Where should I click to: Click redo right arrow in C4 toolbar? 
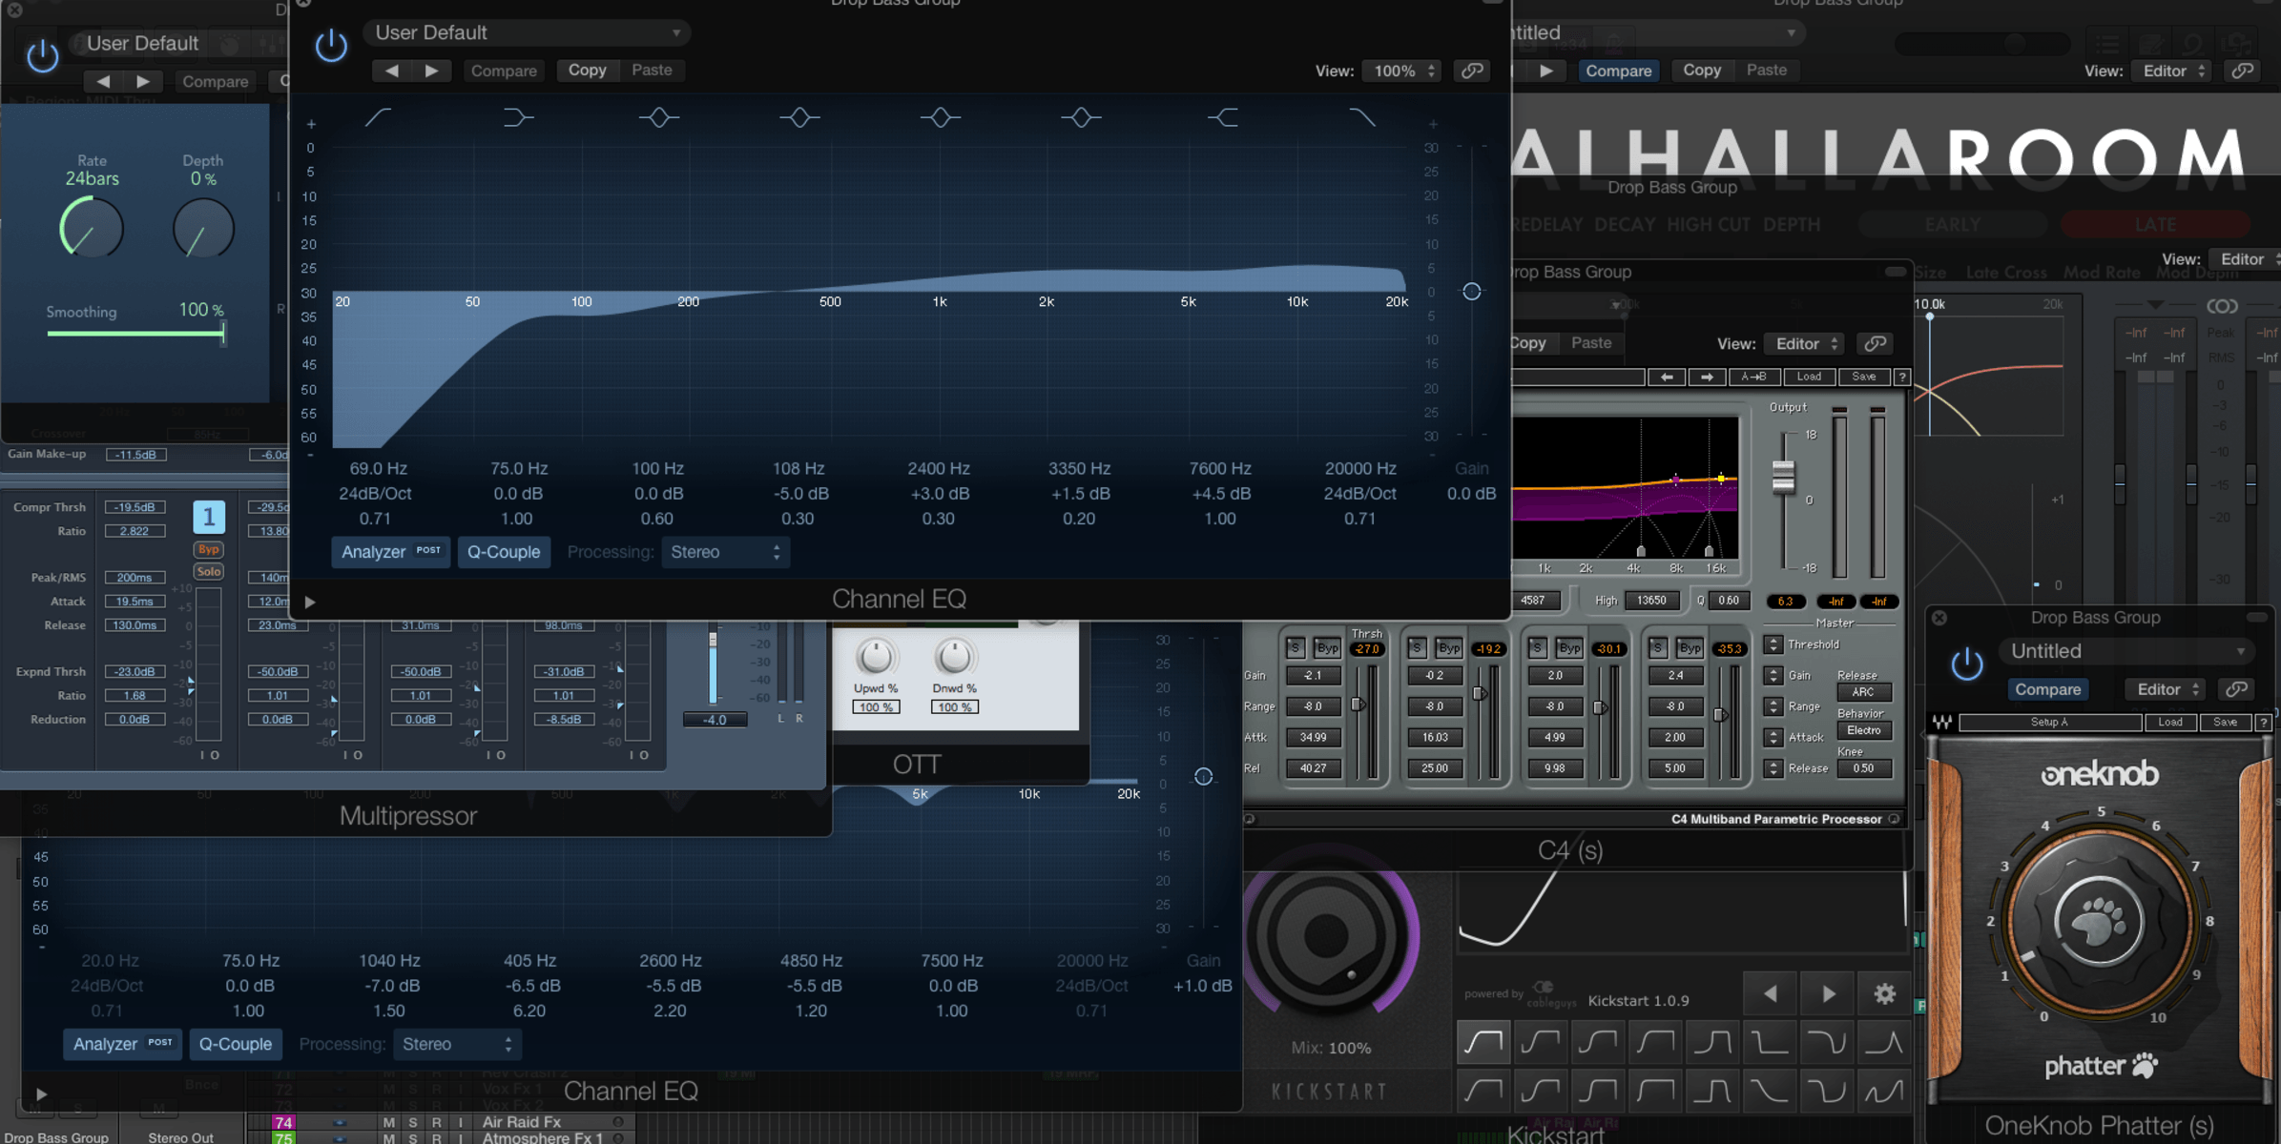1707,377
